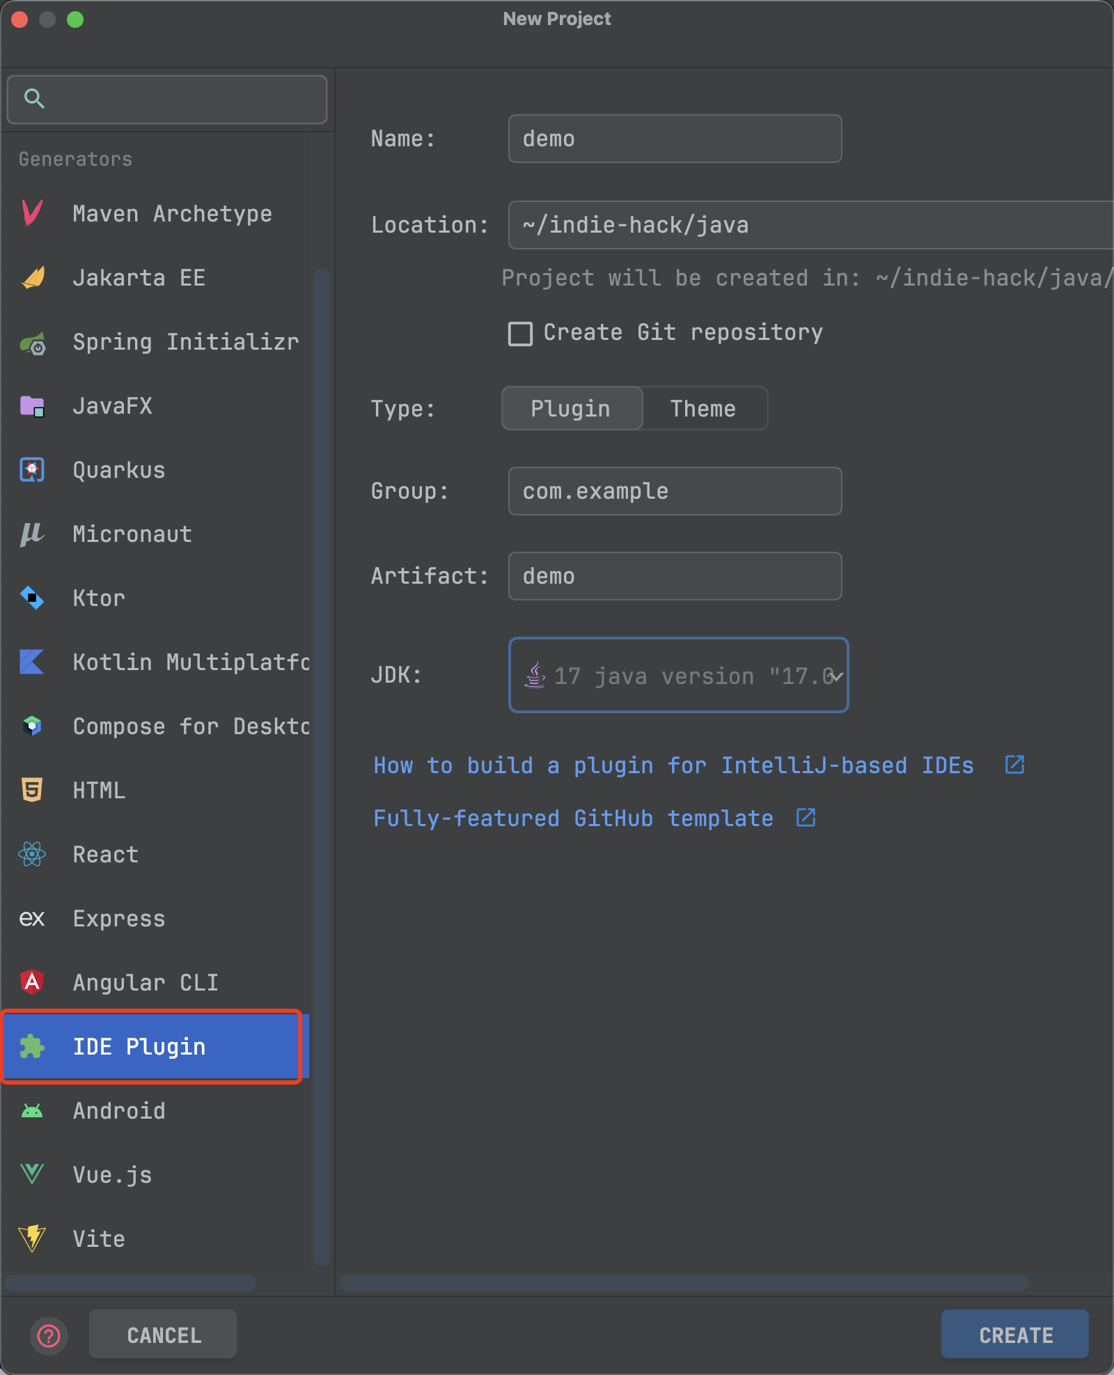The image size is (1114, 1375).
Task: Select the Angular CLI red shield icon
Action: (32, 982)
